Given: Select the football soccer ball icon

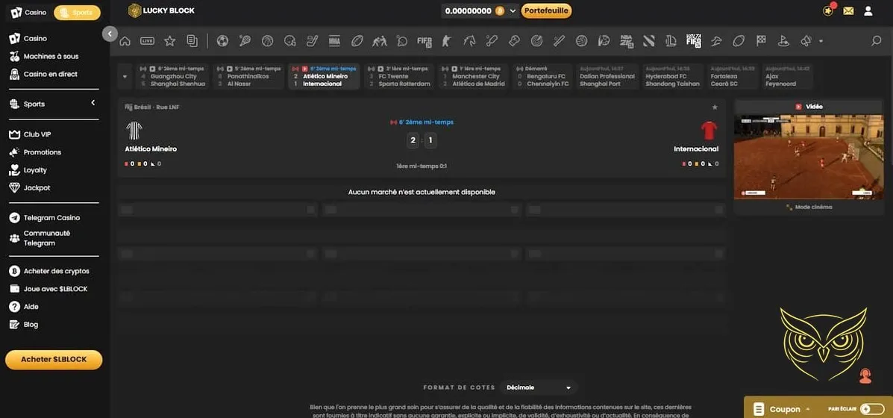Looking at the screenshot, I should (x=222, y=41).
